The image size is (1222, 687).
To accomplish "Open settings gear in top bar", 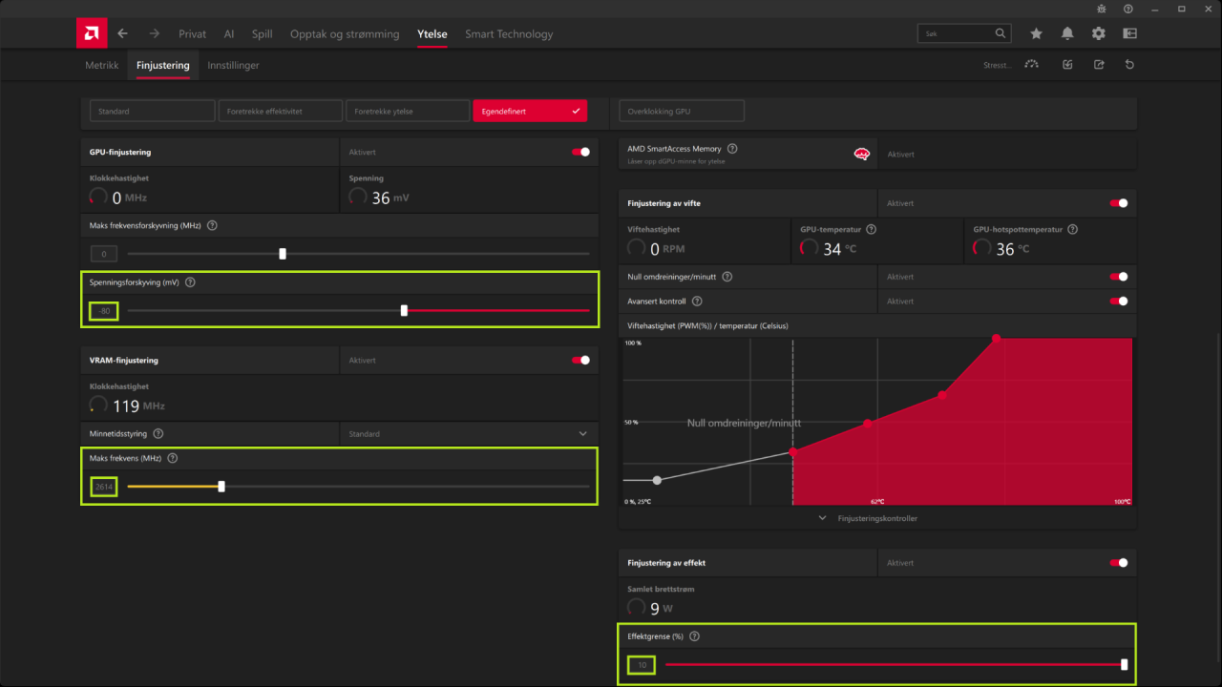I will coord(1099,33).
